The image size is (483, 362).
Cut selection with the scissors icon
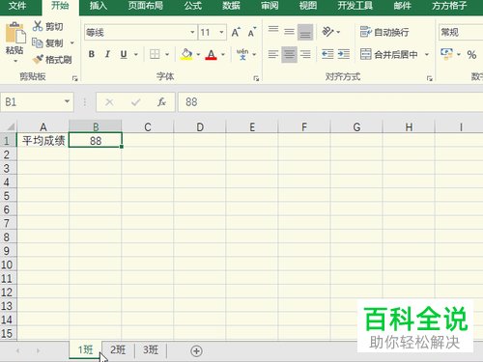click(38, 26)
